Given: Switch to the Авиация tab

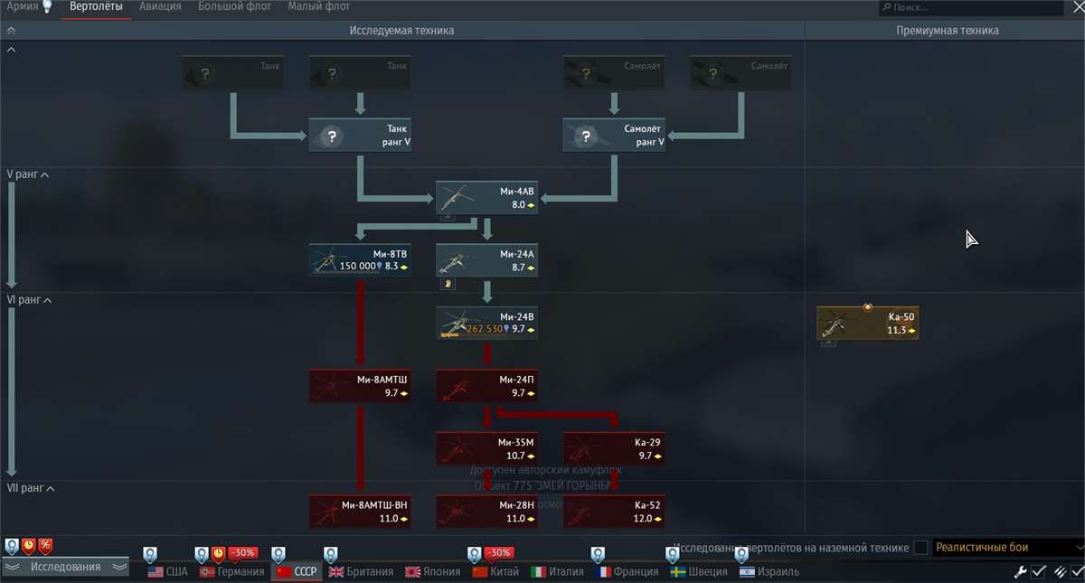Looking at the screenshot, I should point(160,5).
